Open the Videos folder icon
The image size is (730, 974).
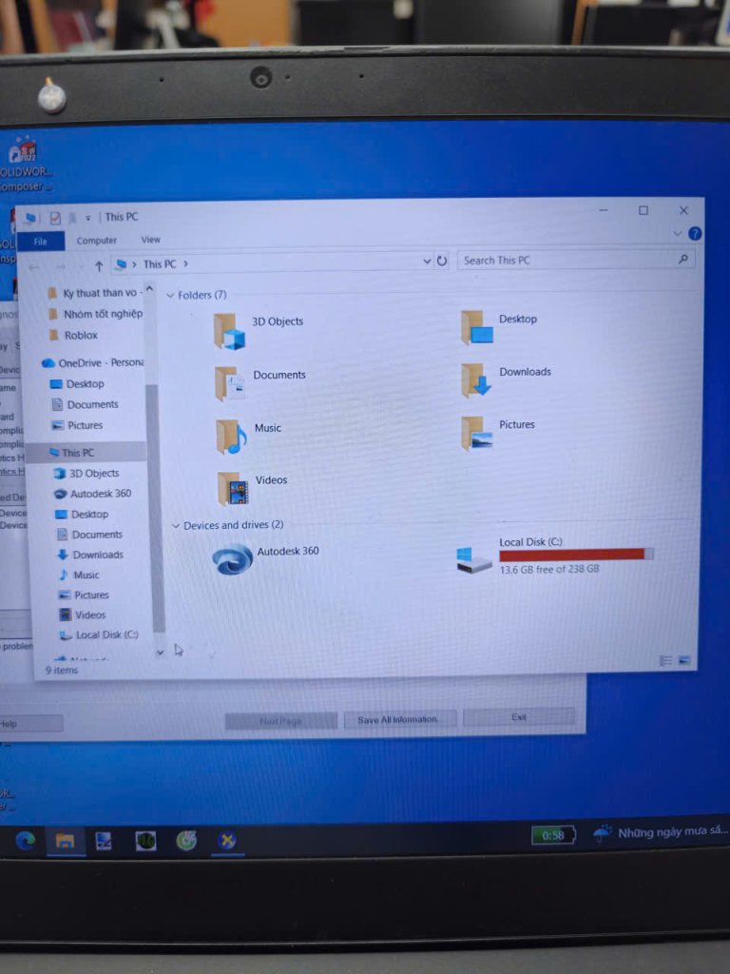click(x=233, y=488)
